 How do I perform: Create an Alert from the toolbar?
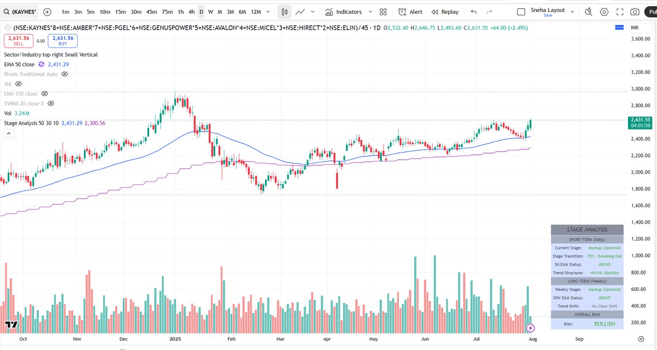(x=410, y=11)
